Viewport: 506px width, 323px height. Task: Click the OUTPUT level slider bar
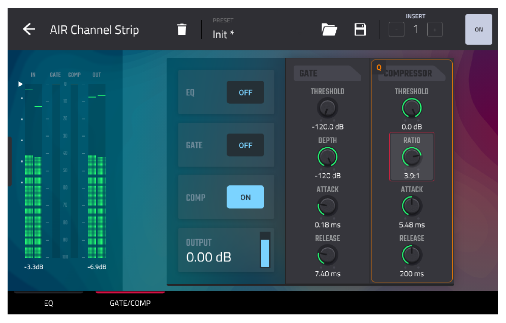pos(265,249)
